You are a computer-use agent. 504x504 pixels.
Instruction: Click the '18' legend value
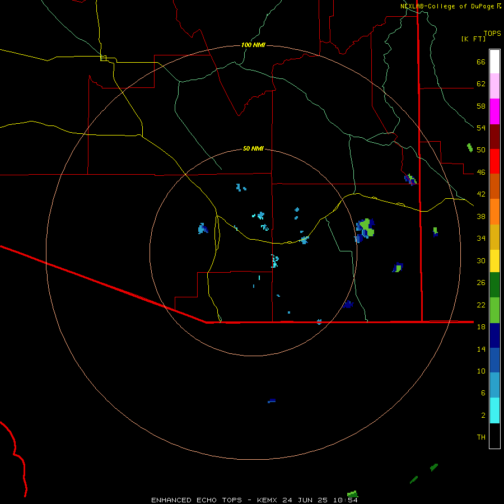pyautogui.click(x=481, y=327)
